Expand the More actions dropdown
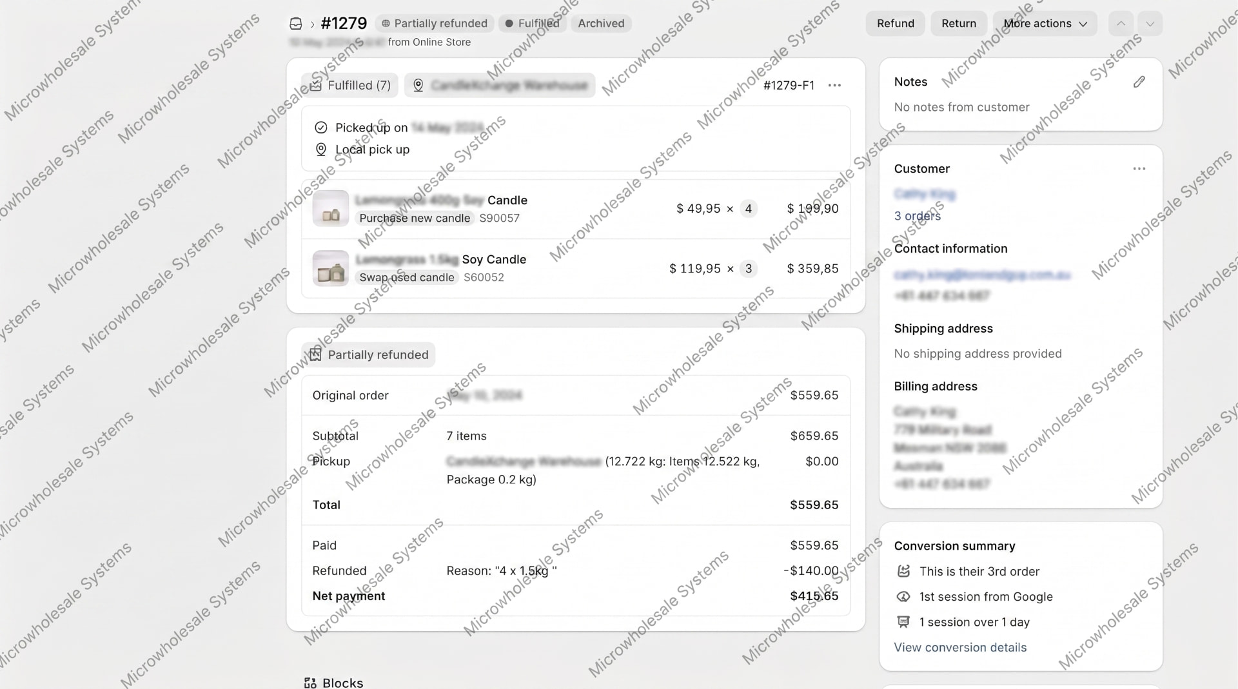The image size is (1238, 689). pyautogui.click(x=1045, y=24)
